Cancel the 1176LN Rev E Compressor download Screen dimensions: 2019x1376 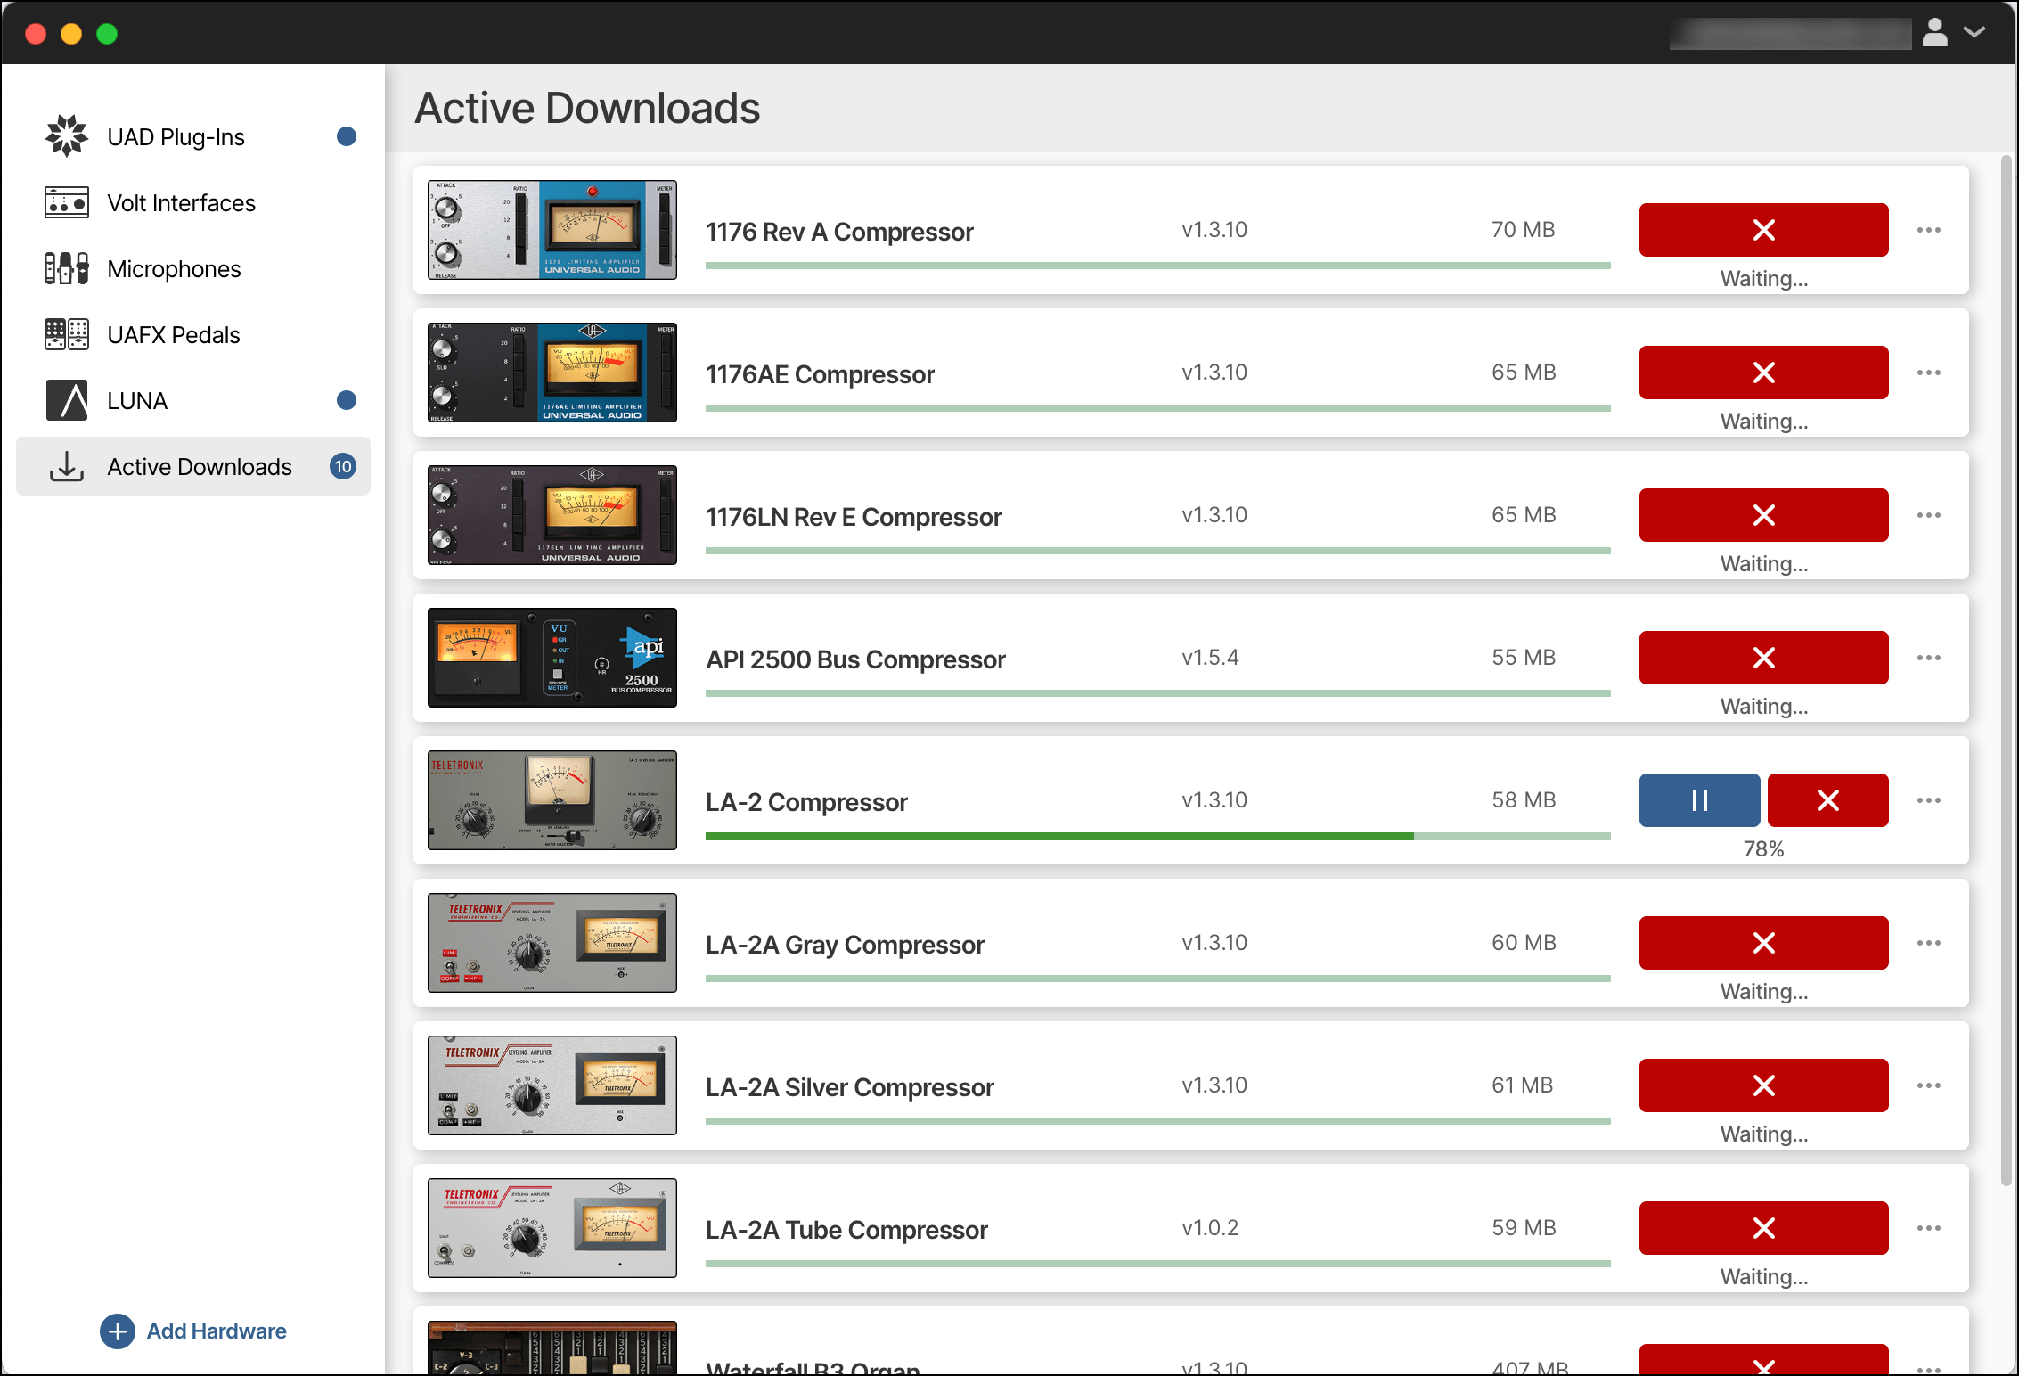click(1763, 515)
